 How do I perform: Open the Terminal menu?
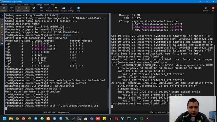4,5
